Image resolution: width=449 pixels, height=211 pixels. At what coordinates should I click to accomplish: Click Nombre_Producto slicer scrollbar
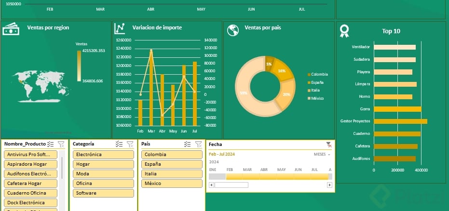click(x=62, y=167)
